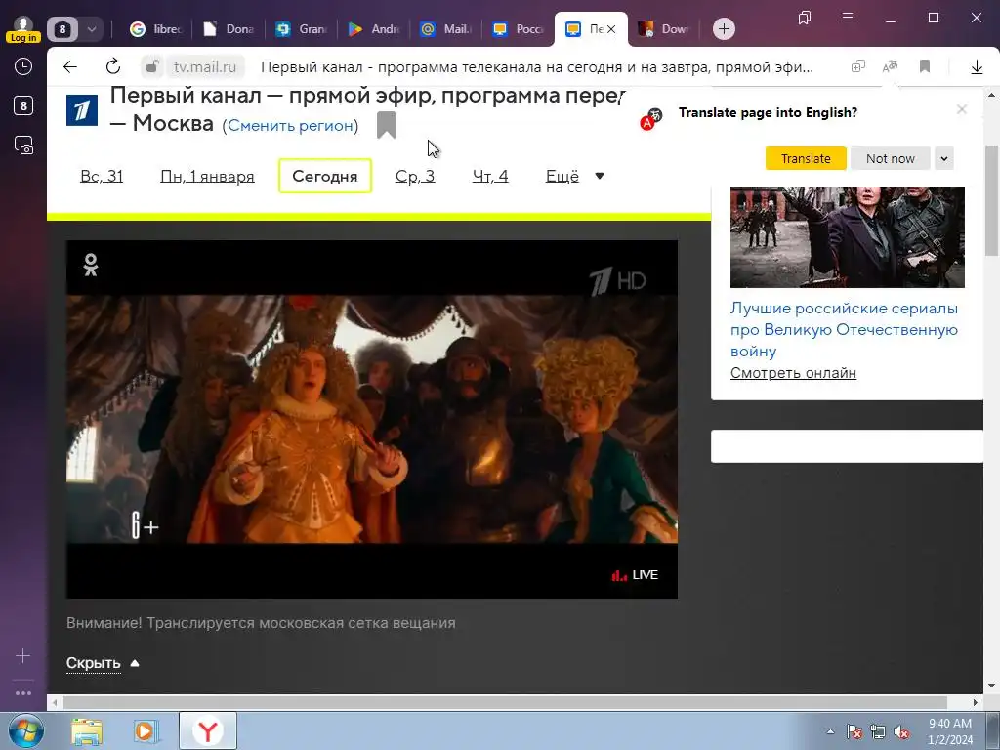Image resolution: width=1000 pixels, height=750 pixels.
Task: Open the tab sharing icon in address bar
Action: click(x=858, y=66)
